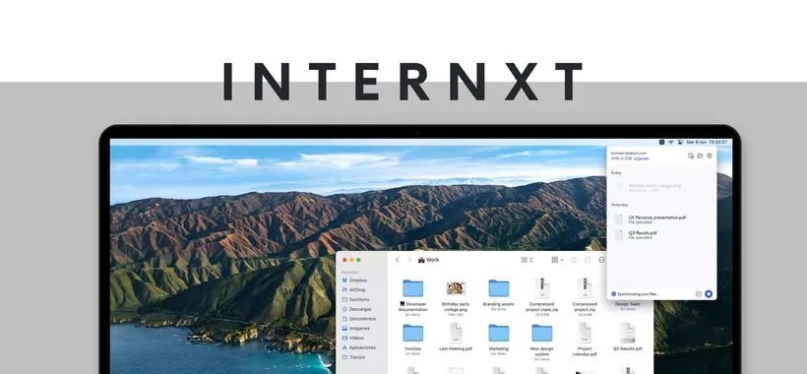807x374 pixels.
Task: Click the Tag icon in Finder toolbar
Action: pos(588,260)
